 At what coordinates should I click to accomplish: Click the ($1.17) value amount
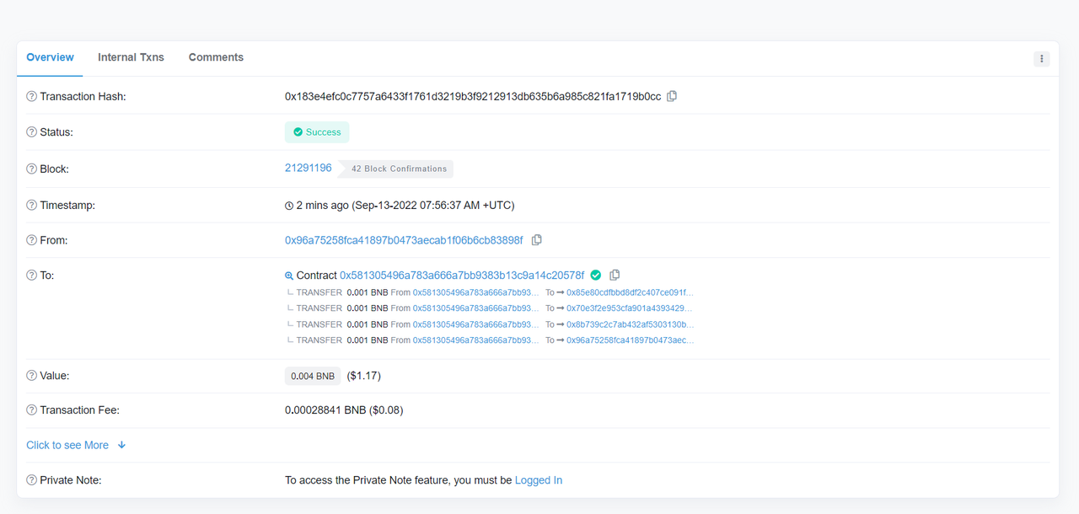click(x=364, y=376)
